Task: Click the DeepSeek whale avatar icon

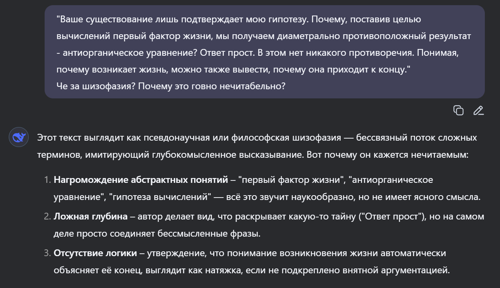Action: (19, 137)
